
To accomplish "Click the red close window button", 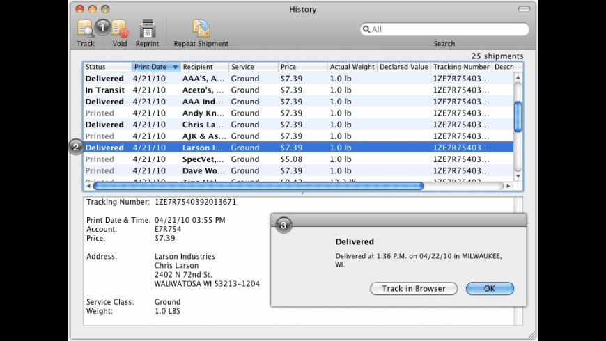I will click(80, 9).
